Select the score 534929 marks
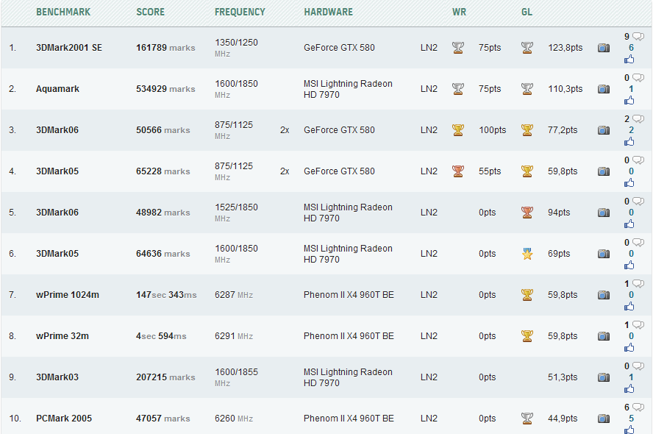The height and width of the screenshot is (434, 653). click(x=165, y=89)
